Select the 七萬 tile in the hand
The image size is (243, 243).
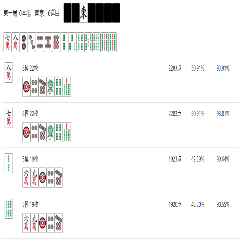pos(8,42)
